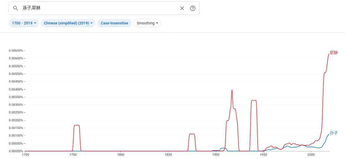Click the 2000 x-axis label

pyautogui.click(x=311, y=155)
